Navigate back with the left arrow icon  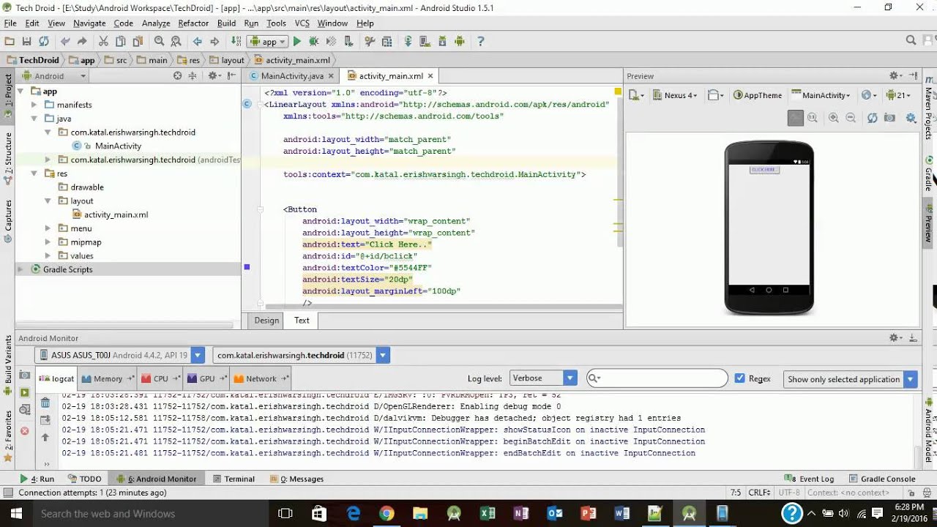[198, 42]
